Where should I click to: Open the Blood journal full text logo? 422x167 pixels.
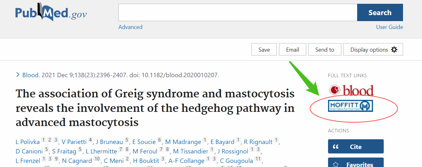pos(351,90)
